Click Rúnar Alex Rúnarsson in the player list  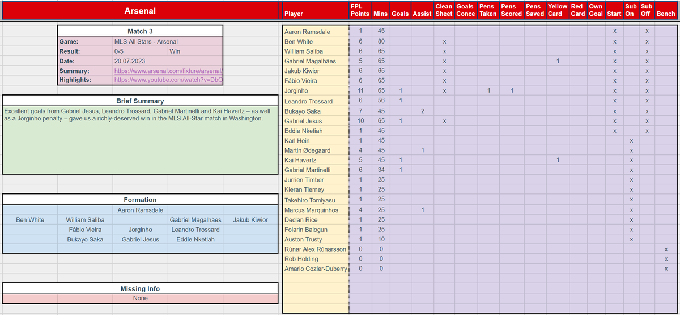[316, 249]
